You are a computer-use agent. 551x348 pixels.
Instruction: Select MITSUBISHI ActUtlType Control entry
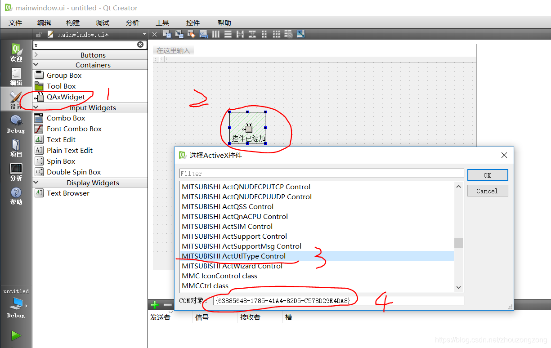click(317, 256)
